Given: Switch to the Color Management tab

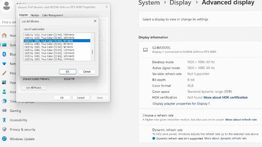Looking at the screenshot, I should click(x=52, y=15).
